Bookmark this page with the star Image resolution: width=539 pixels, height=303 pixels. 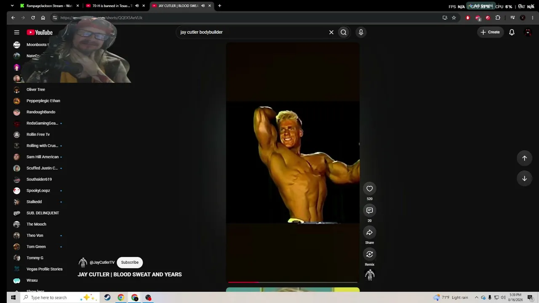point(454,18)
